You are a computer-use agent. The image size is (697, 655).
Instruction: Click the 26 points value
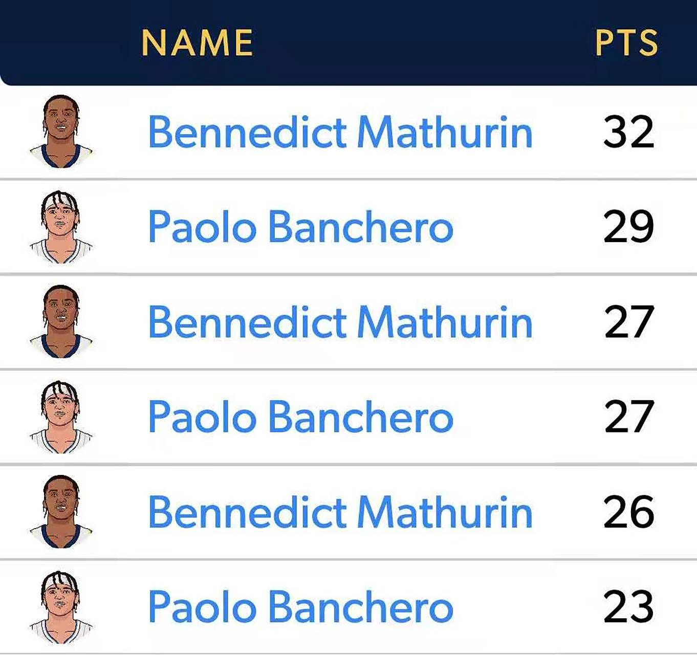pos(628,512)
